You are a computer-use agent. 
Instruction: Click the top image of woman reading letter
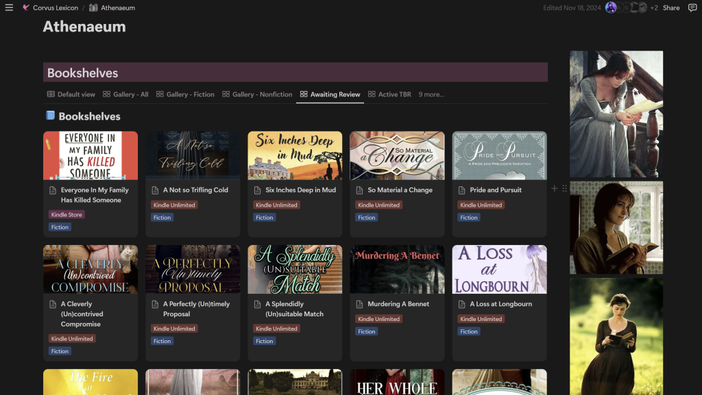pos(616,114)
